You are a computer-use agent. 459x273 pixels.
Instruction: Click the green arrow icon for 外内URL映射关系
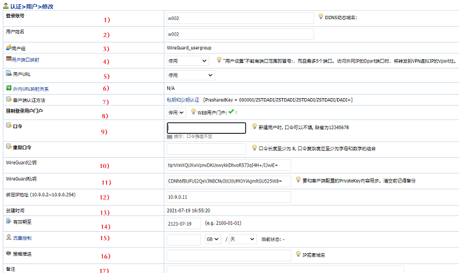tap(9, 88)
